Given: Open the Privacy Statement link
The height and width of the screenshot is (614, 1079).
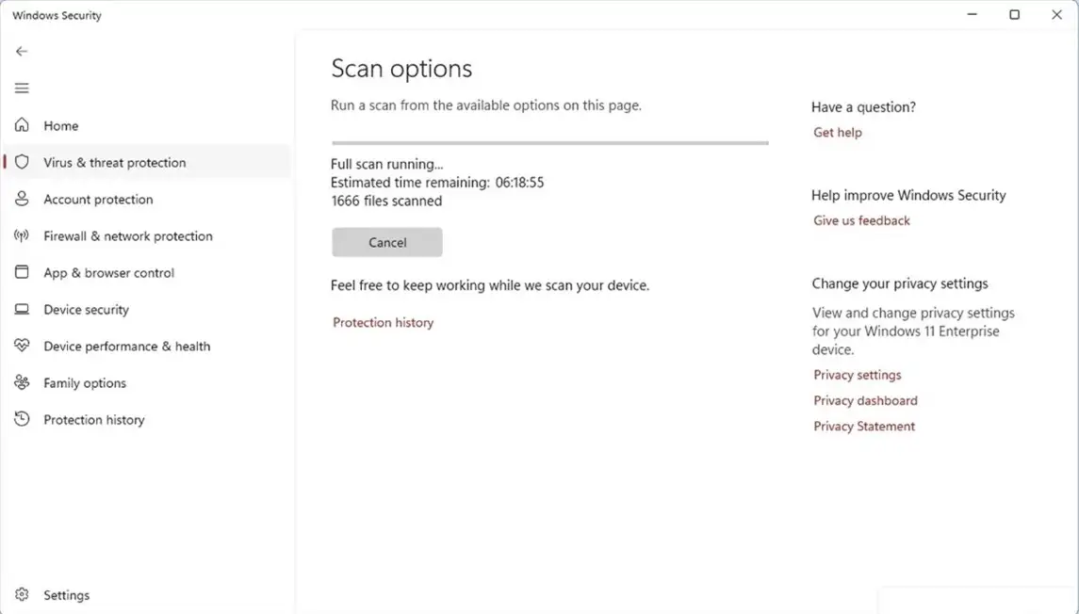Looking at the screenshot, I should pyautogui.click(x=864, y=427).
